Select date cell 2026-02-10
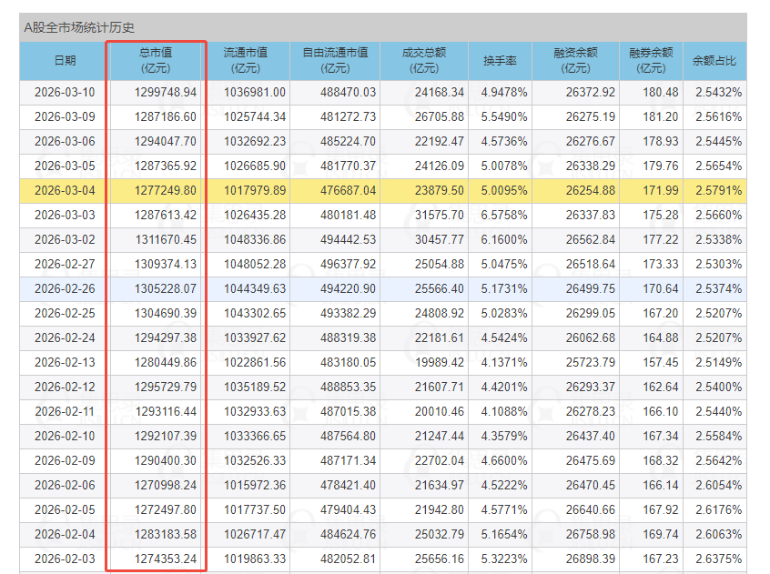 pos(65,436)
